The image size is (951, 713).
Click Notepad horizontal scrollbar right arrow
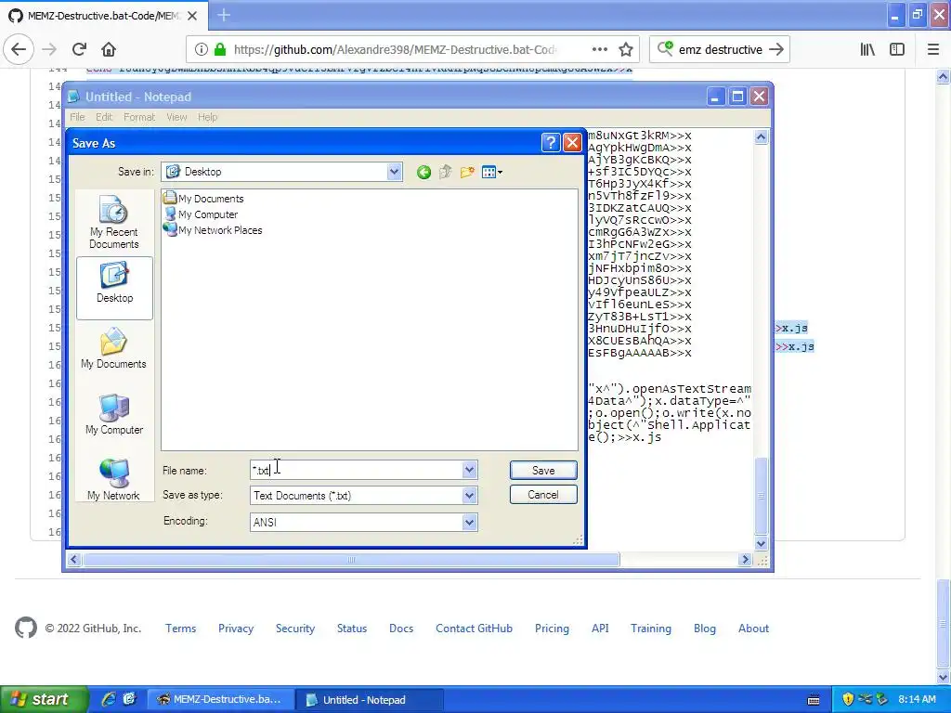click(746, 560)
